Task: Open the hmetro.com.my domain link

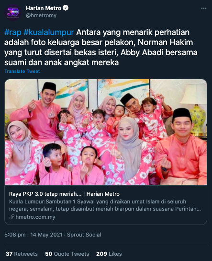Action: coord(35,217)
